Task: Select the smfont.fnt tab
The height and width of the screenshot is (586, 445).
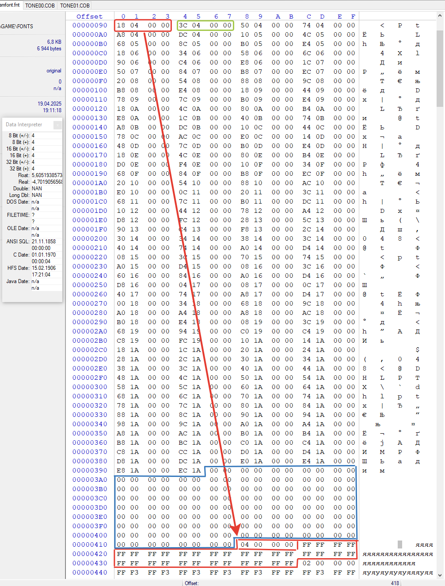Action: tap(10, 6)
